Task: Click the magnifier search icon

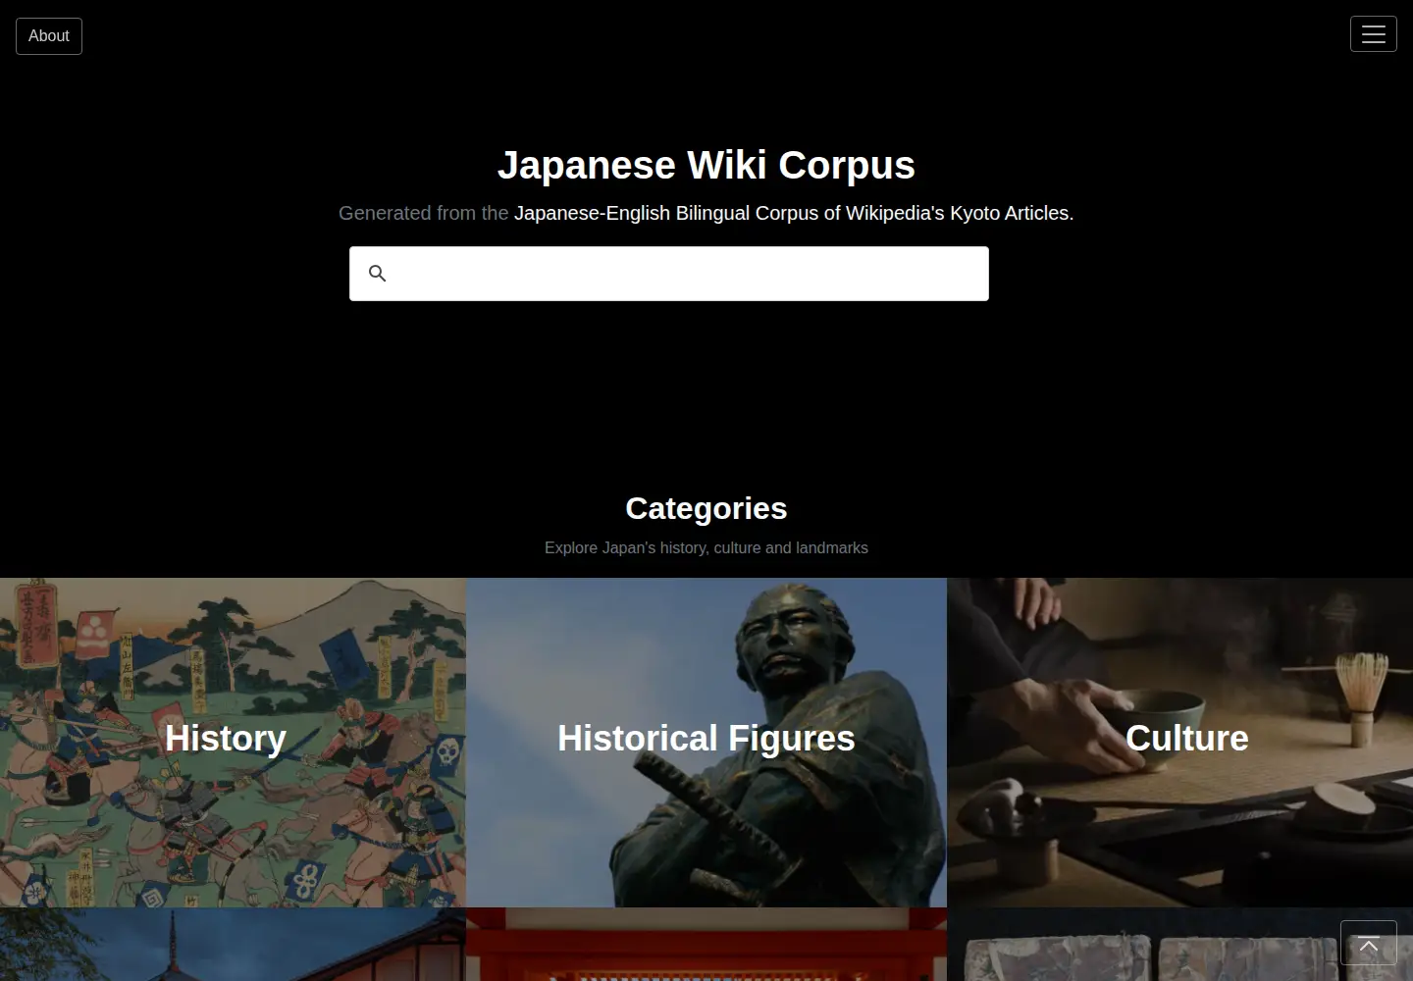Action: (377, 274)
